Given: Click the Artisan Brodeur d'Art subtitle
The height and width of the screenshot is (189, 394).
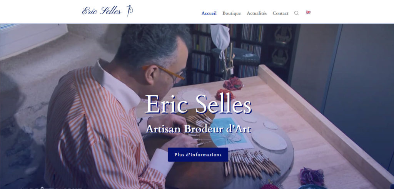Looking at the screenshot, I should pos(199,129).
